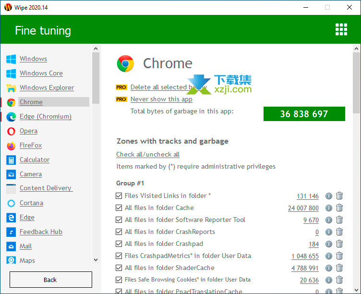Click the Mail envelope icon

tap(11, 246)
